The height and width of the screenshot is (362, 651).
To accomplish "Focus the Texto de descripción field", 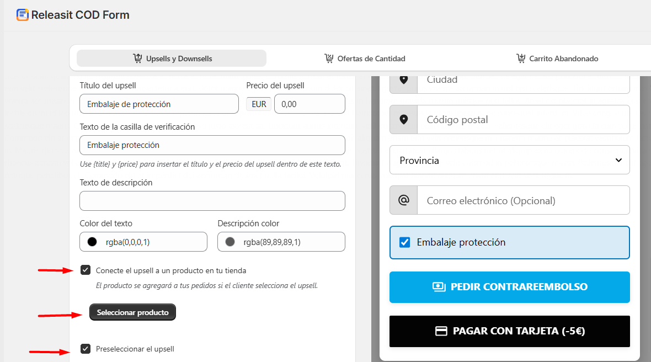I will (212, 201).
